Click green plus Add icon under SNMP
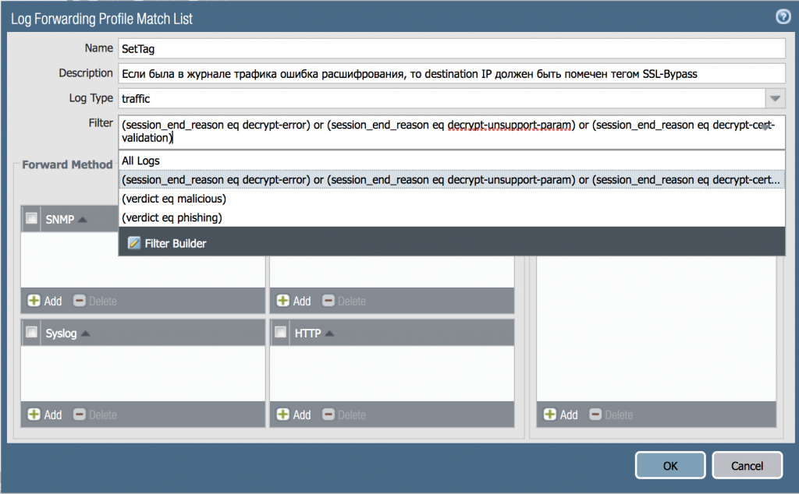This screenshot has width=799, height=494. [x=34, y=301]
